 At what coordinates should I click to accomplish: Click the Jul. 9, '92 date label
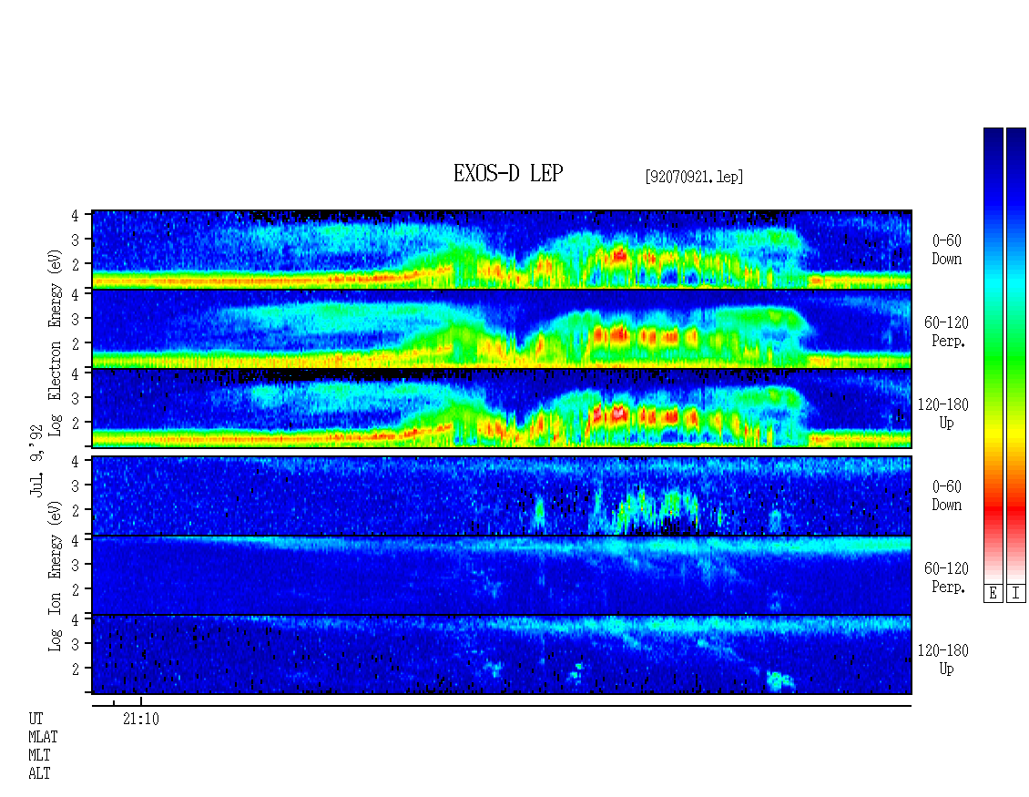pyautogui.click(x=36, y=461)
